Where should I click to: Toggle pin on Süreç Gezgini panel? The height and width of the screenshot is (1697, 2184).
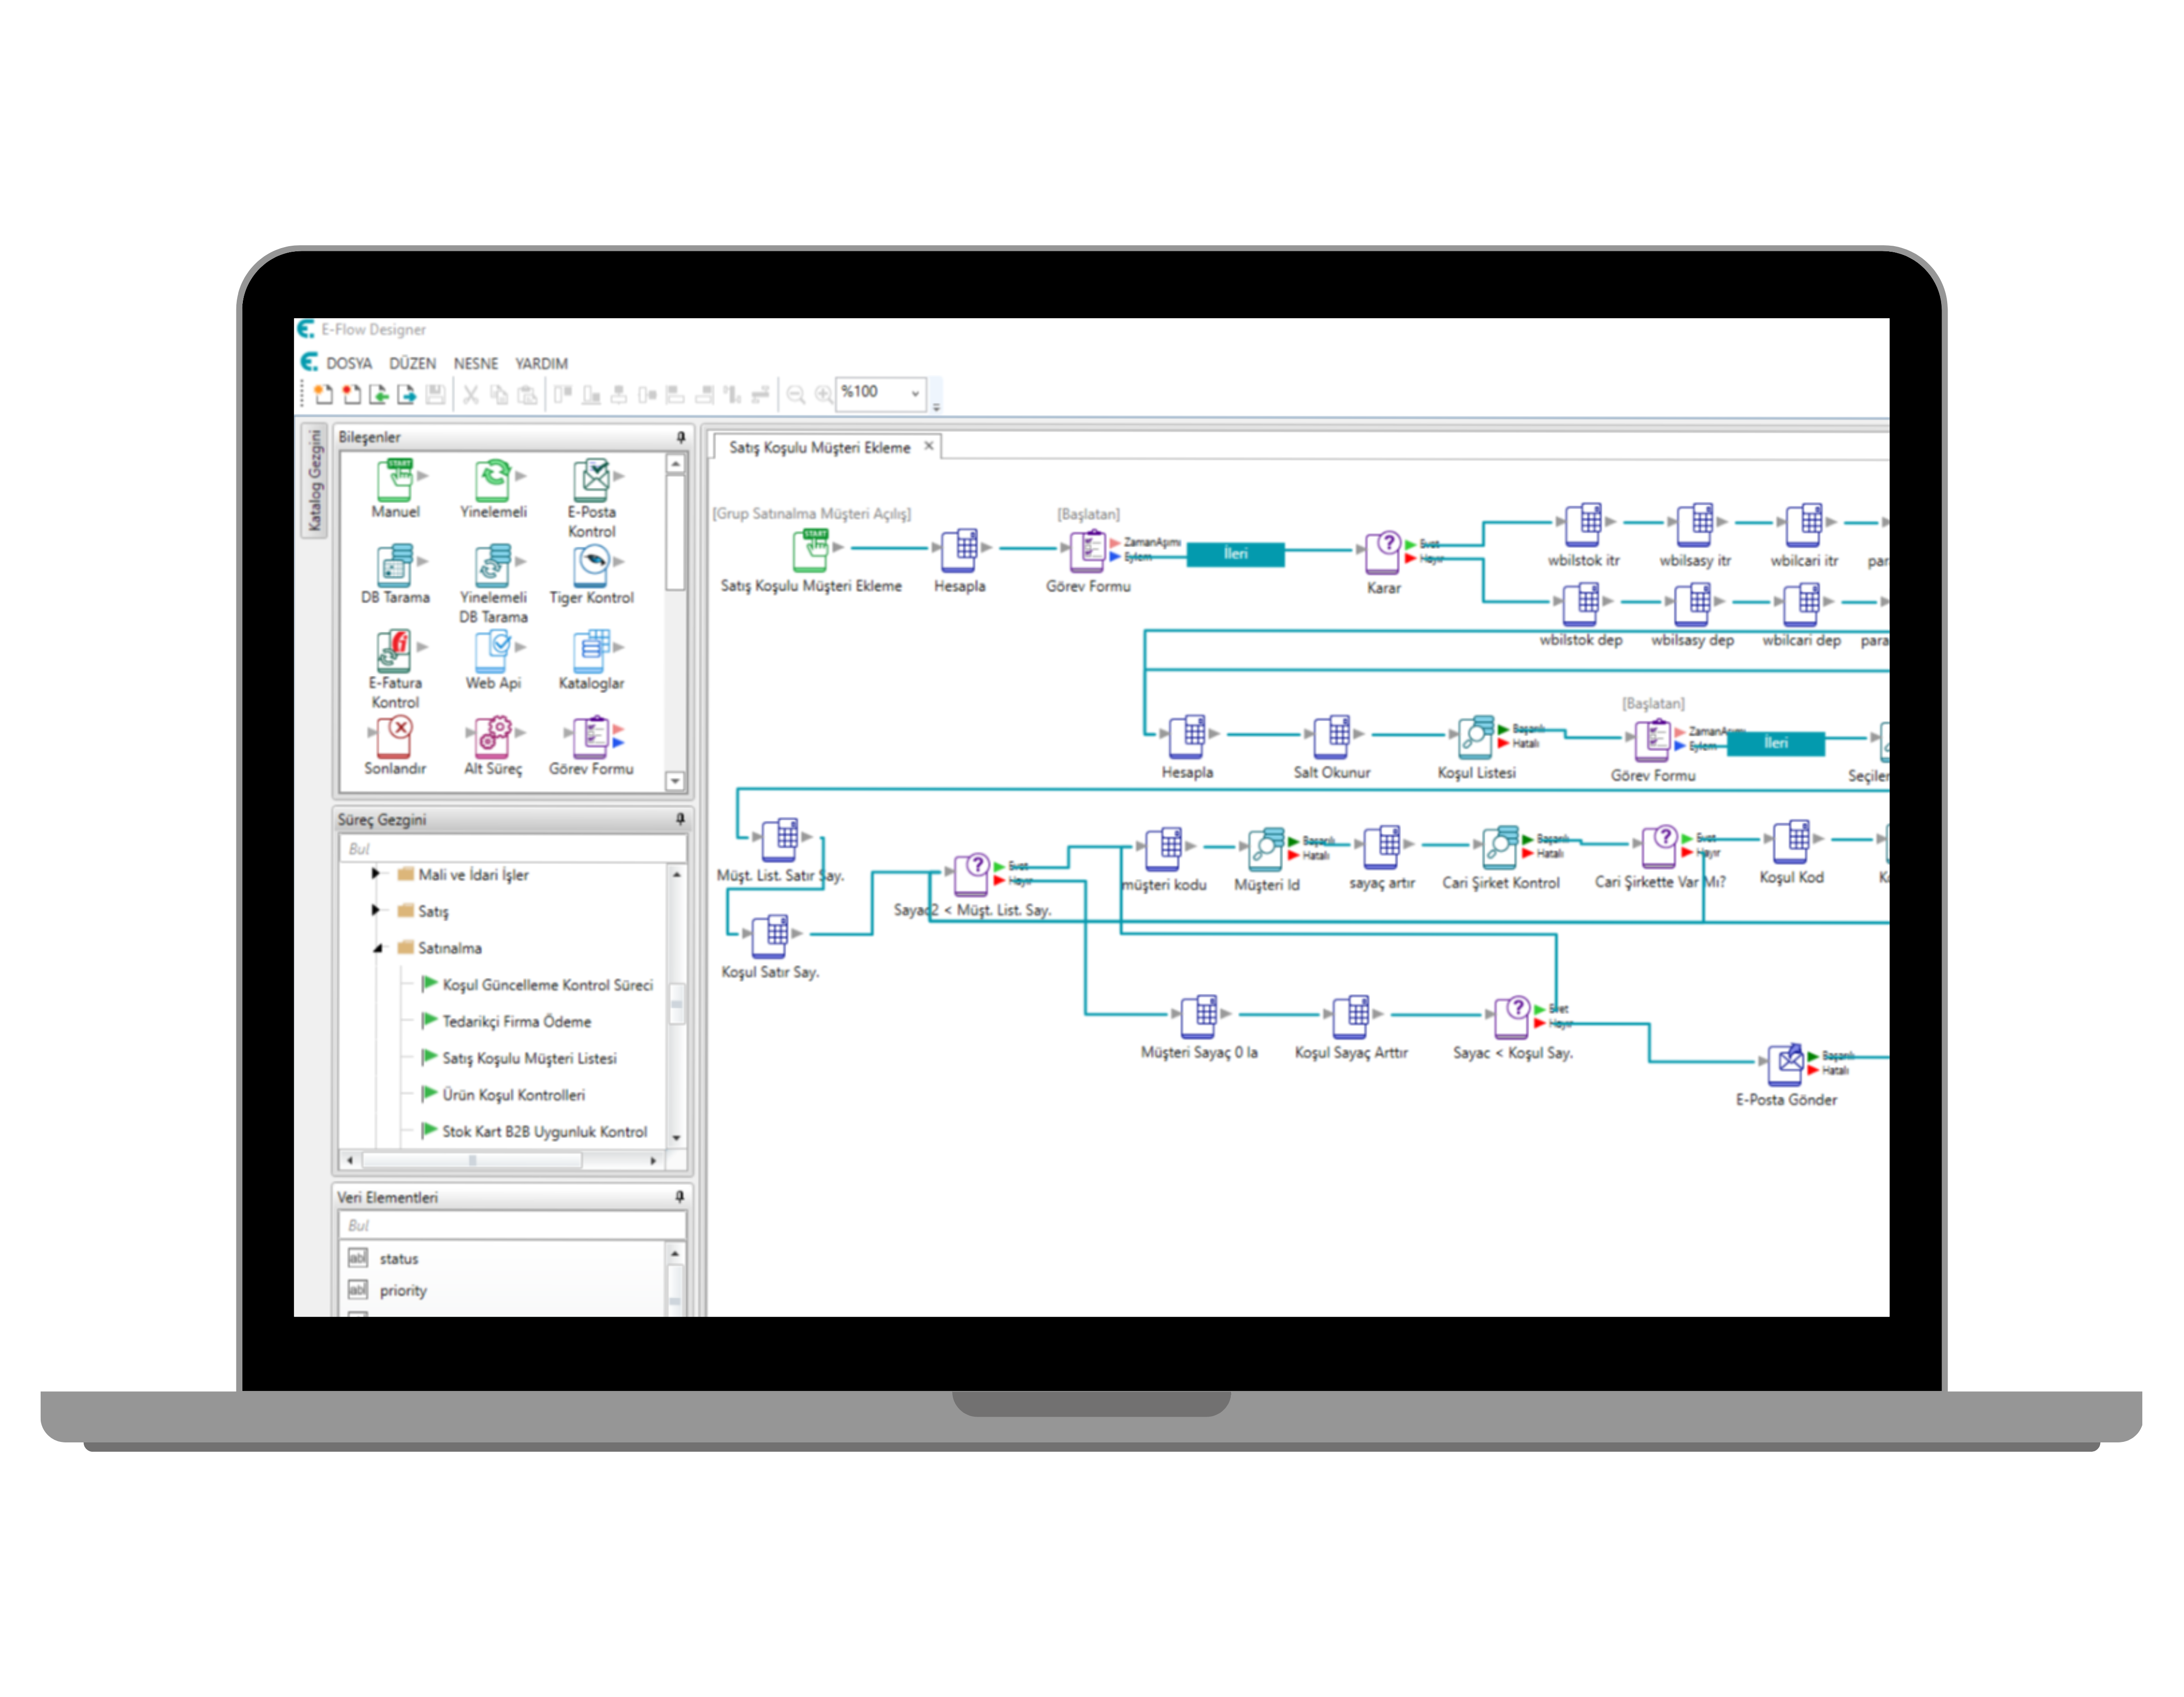[x=681, y=819]
